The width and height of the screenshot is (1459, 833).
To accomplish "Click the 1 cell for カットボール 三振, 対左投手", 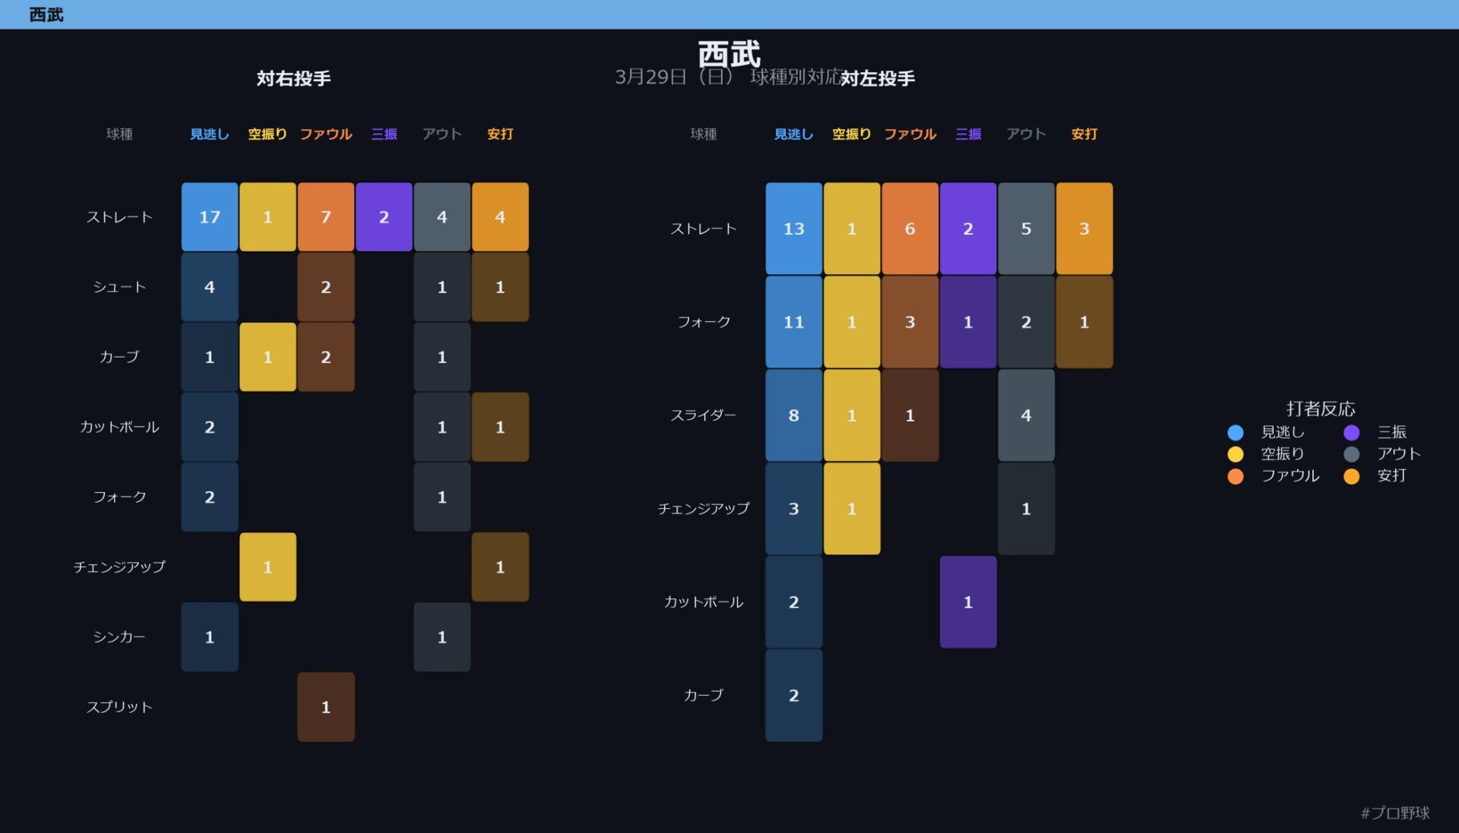I will tap(968, 602).
